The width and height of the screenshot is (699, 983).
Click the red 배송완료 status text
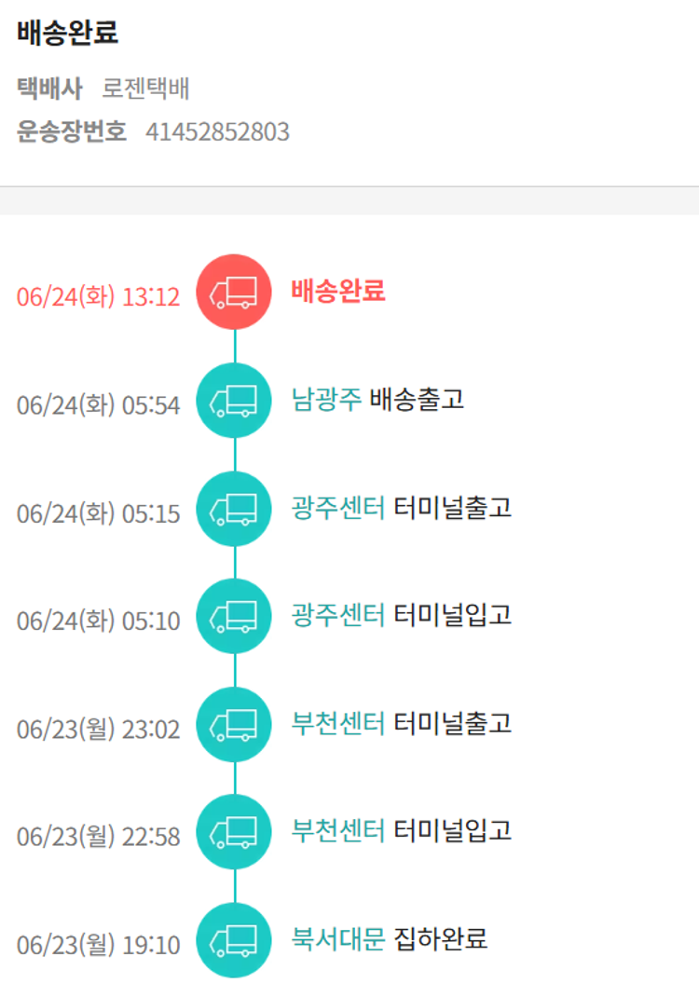point(337,292)
